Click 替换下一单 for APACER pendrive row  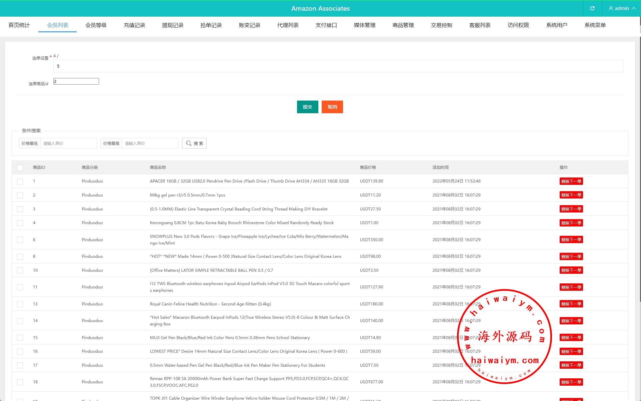(x=571, y=181)
